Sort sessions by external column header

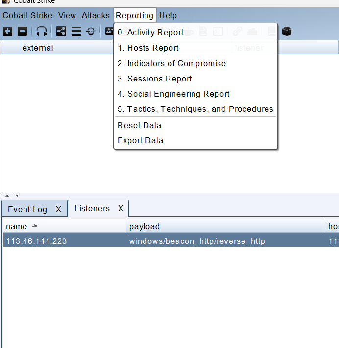(x=67, y=48)
